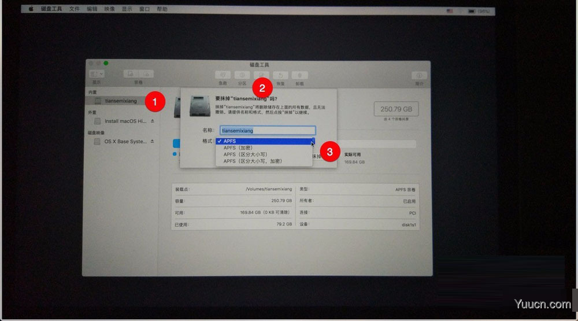
Task: Click the 名称 name input field
Action: (268, 130)
